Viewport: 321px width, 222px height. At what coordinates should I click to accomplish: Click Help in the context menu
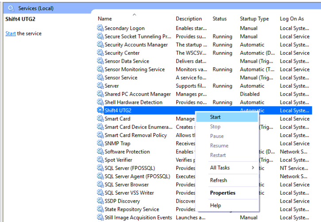coord(216,206)
